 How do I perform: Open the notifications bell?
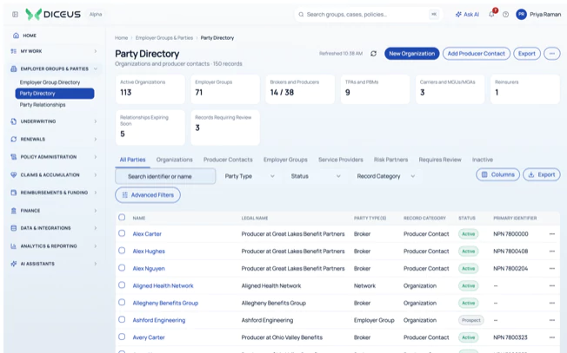[x=491, y=15]
